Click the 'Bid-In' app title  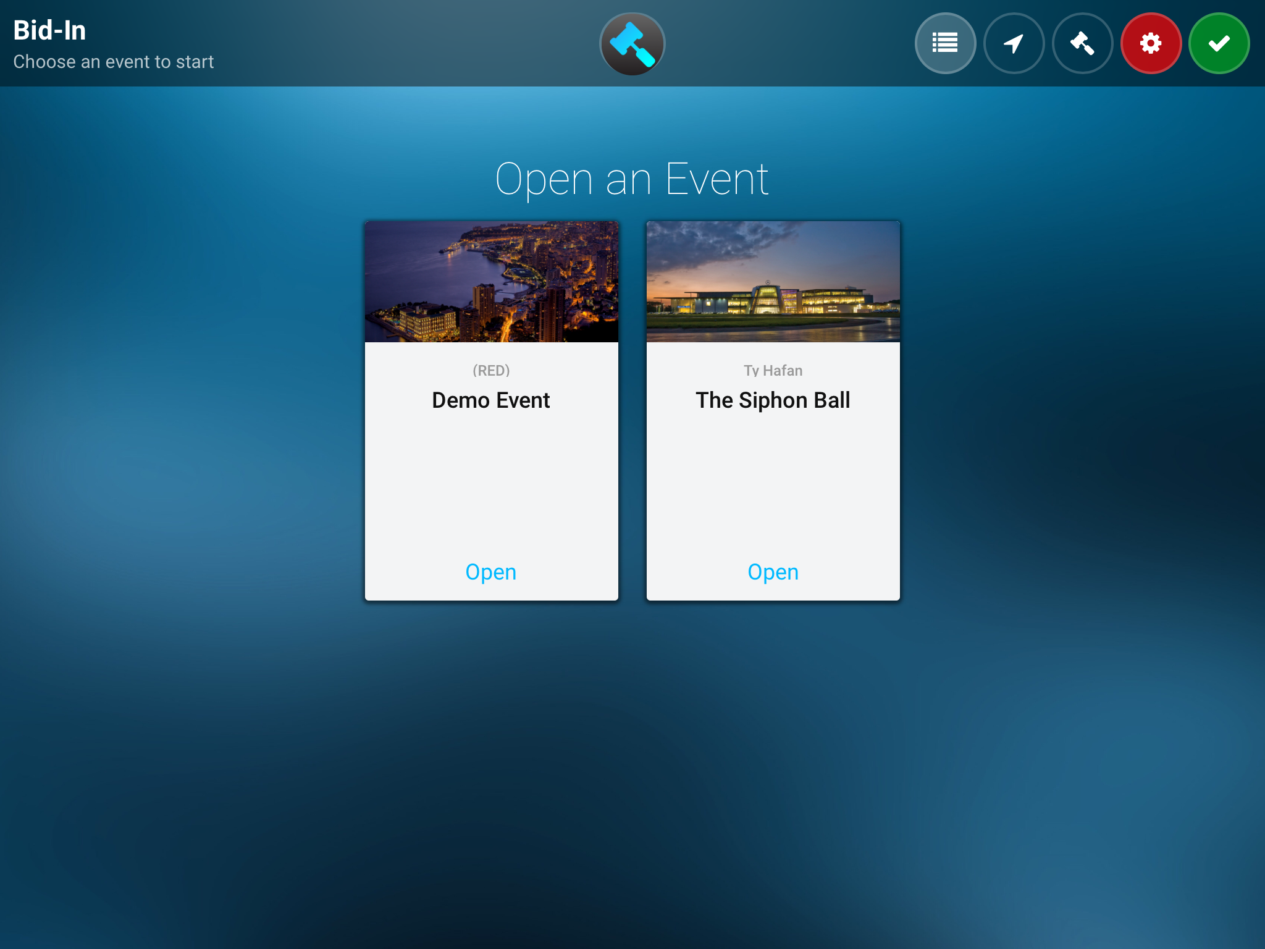(49, 30)
